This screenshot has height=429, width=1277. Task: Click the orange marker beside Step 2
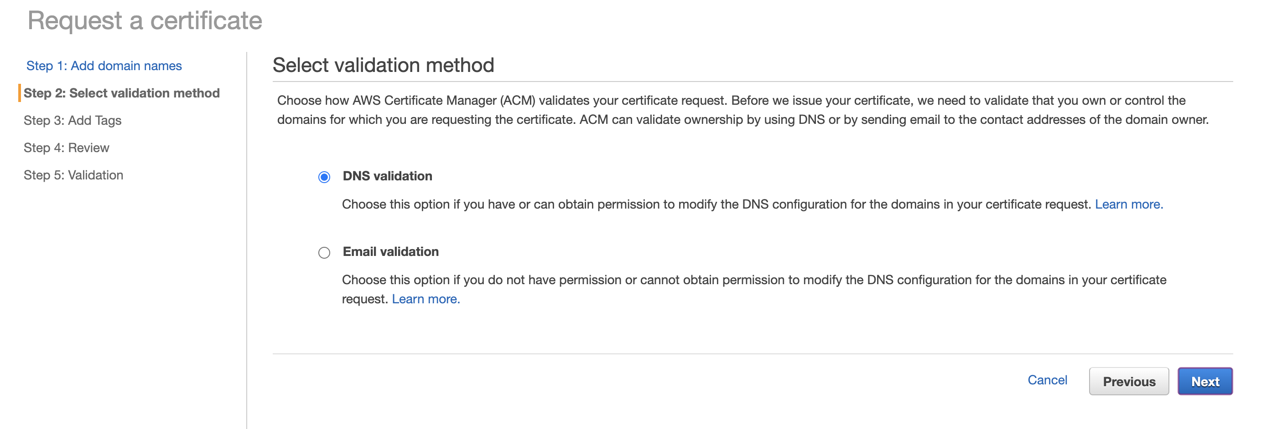(x=19, y=93)
